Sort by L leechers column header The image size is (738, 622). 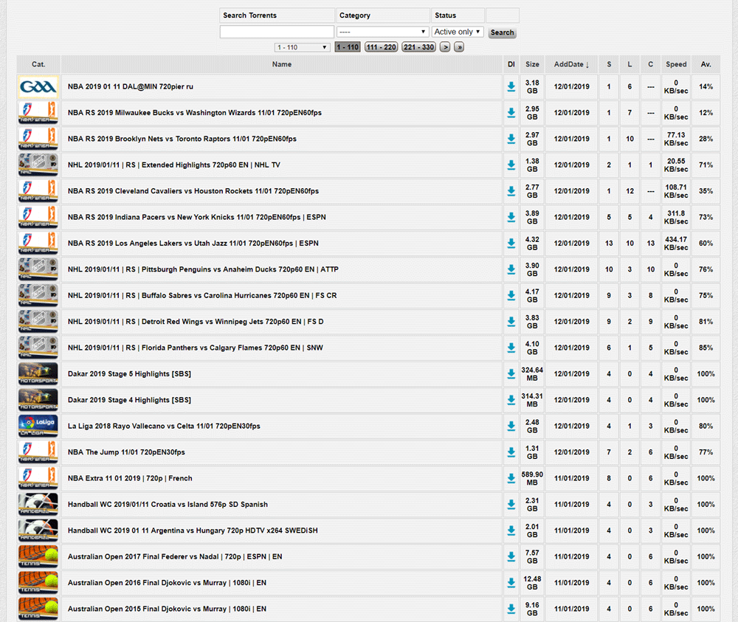pyautogui.click(x=630, y=64)
